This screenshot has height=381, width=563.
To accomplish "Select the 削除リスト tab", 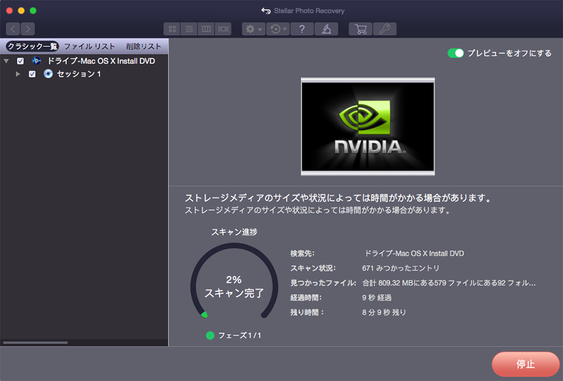I will click(x=144, y=46).
